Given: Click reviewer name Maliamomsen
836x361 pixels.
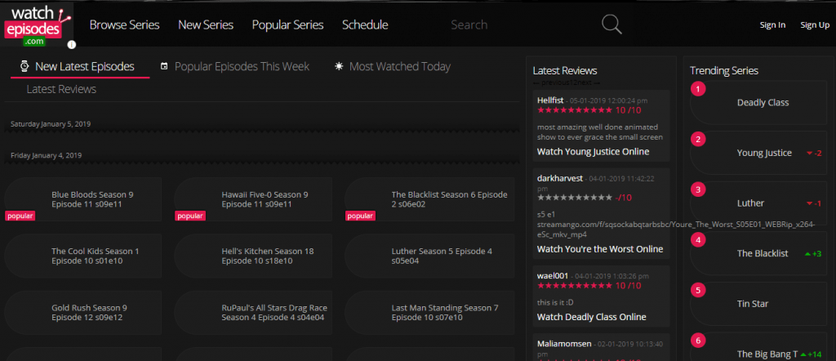Looking at the screenshot, I should (564, 344).
